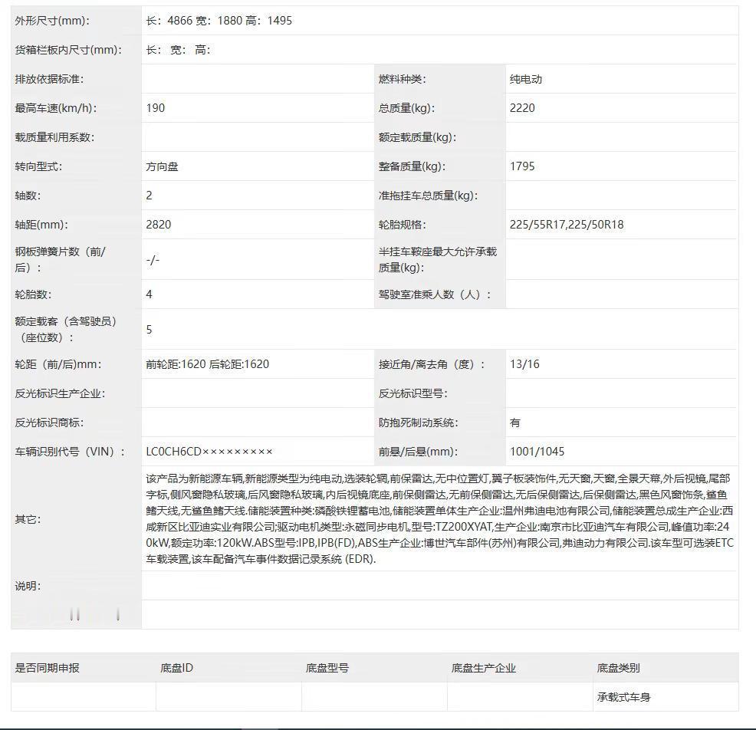Screen dimensions: 756x730
Task: Click the 总质量(kg) label
Action: (x=406, y=108)
